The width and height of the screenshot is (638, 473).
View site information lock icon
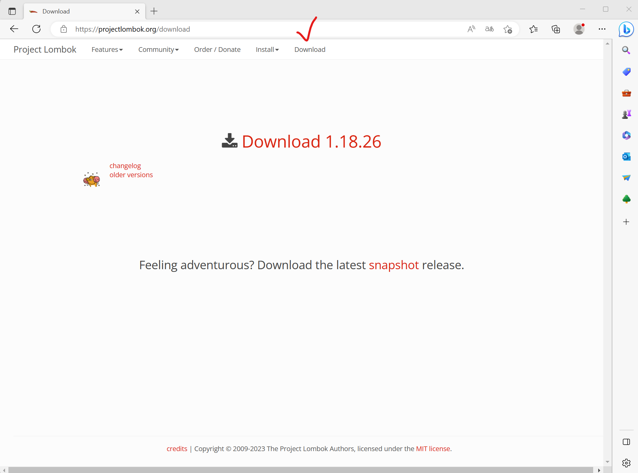click(64, 29)
